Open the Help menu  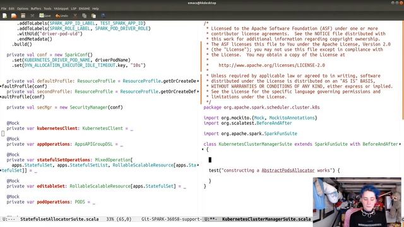point(95,8)
